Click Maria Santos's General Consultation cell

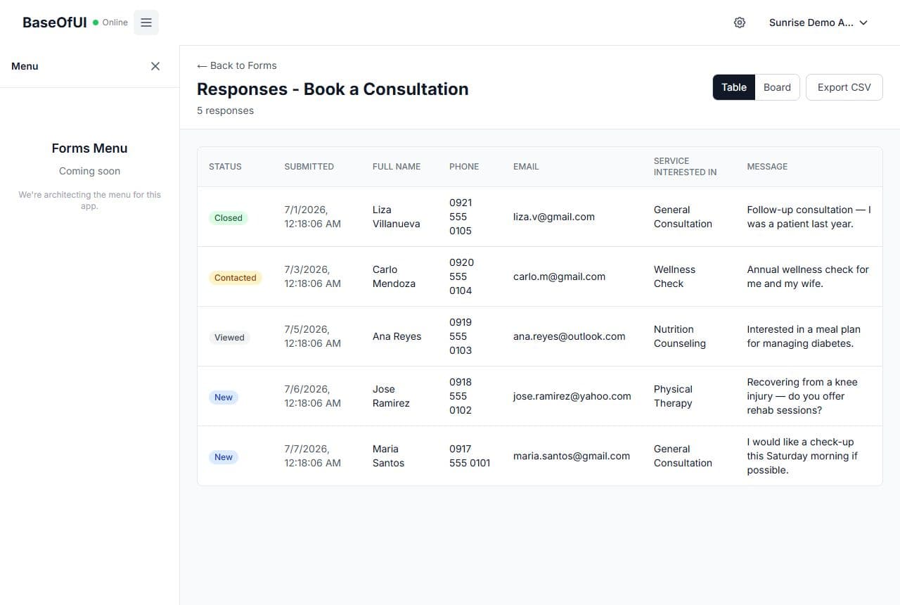683,456
